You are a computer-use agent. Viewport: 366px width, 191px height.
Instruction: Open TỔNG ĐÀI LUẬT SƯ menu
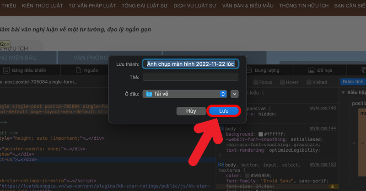145,5
